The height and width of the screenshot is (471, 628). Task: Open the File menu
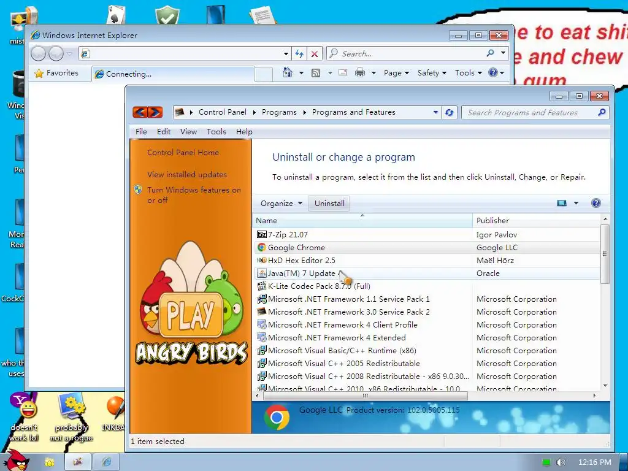point(141,132)
